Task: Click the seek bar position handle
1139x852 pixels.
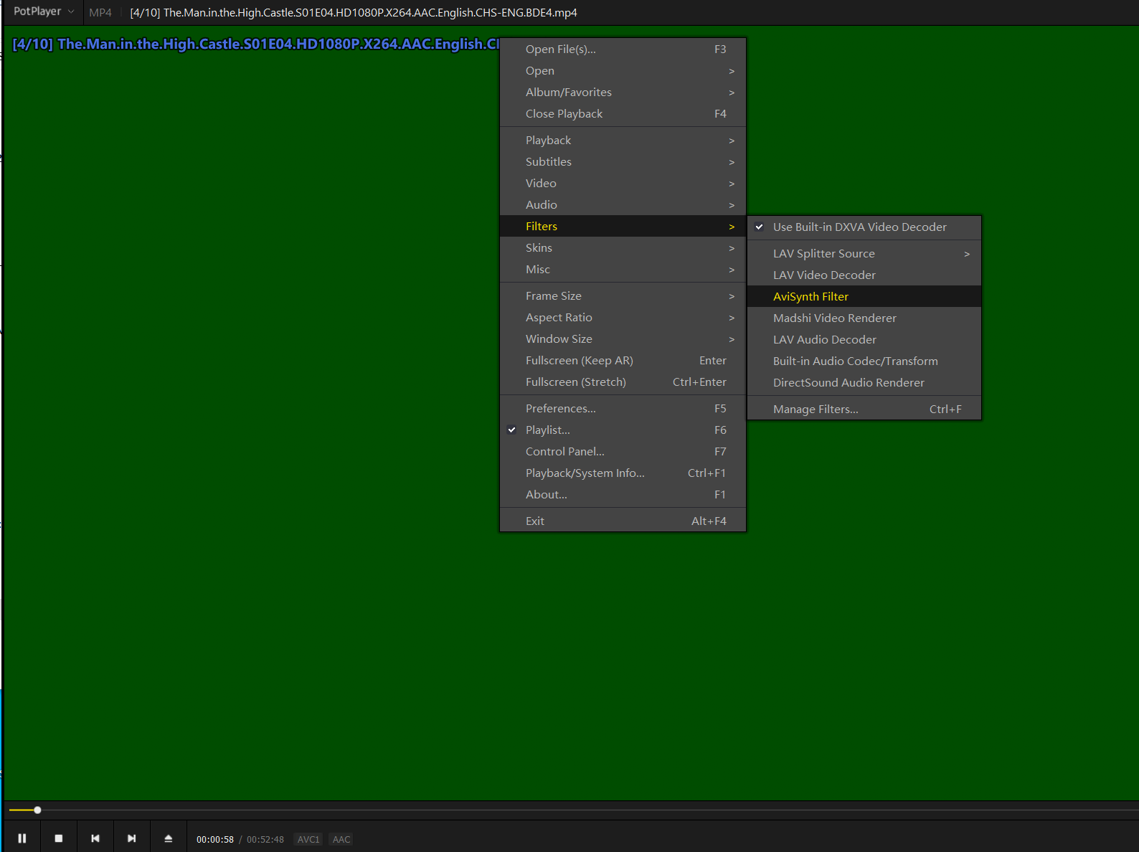Action: click(x=37, y=810)
